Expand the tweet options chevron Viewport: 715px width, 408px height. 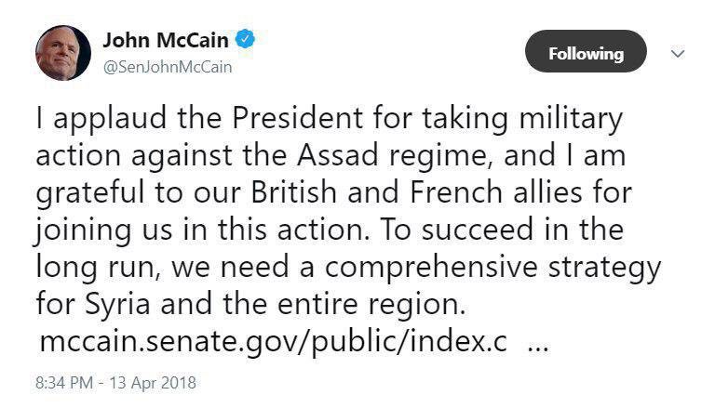[679, 54]
